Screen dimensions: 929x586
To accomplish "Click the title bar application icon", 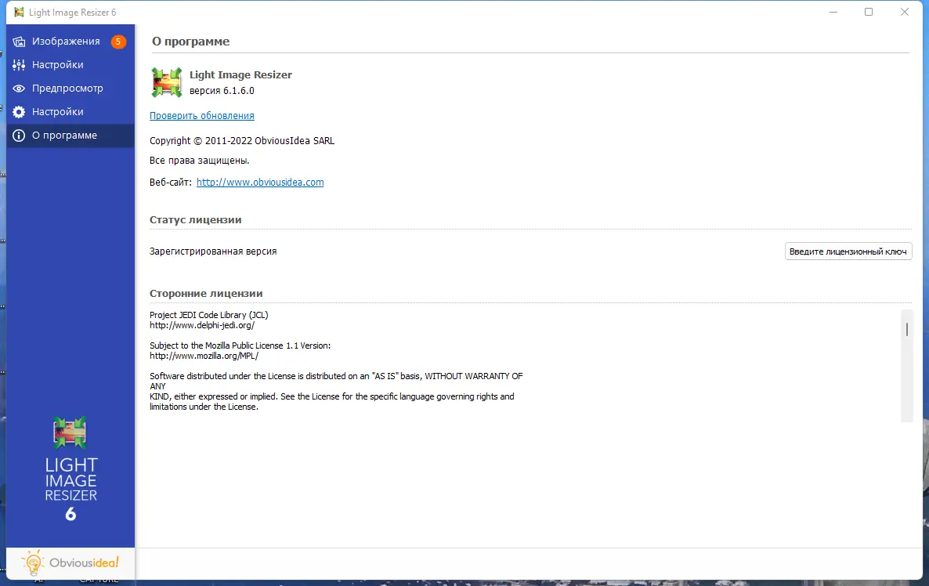I will (x=19, y=12).
